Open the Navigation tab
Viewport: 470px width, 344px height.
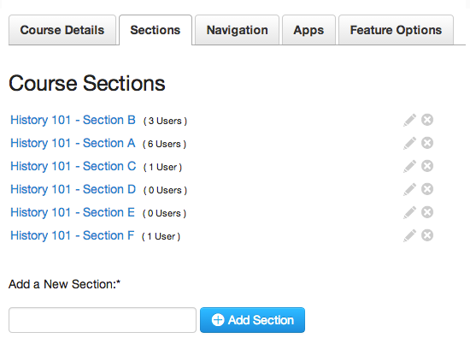237,30
